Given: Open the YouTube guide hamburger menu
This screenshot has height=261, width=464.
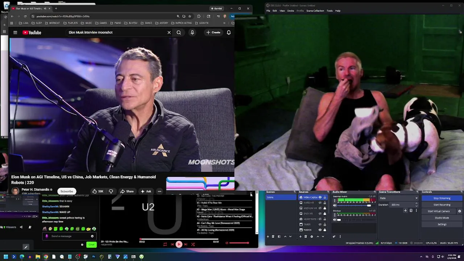Looking at the screenshot, I should coord(15,32).
